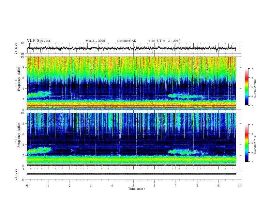Viewport: 270px width, 208px height.
Task: Click the "8" kHz tick on ch.1 frequency axis
Action: click(24, 67)
